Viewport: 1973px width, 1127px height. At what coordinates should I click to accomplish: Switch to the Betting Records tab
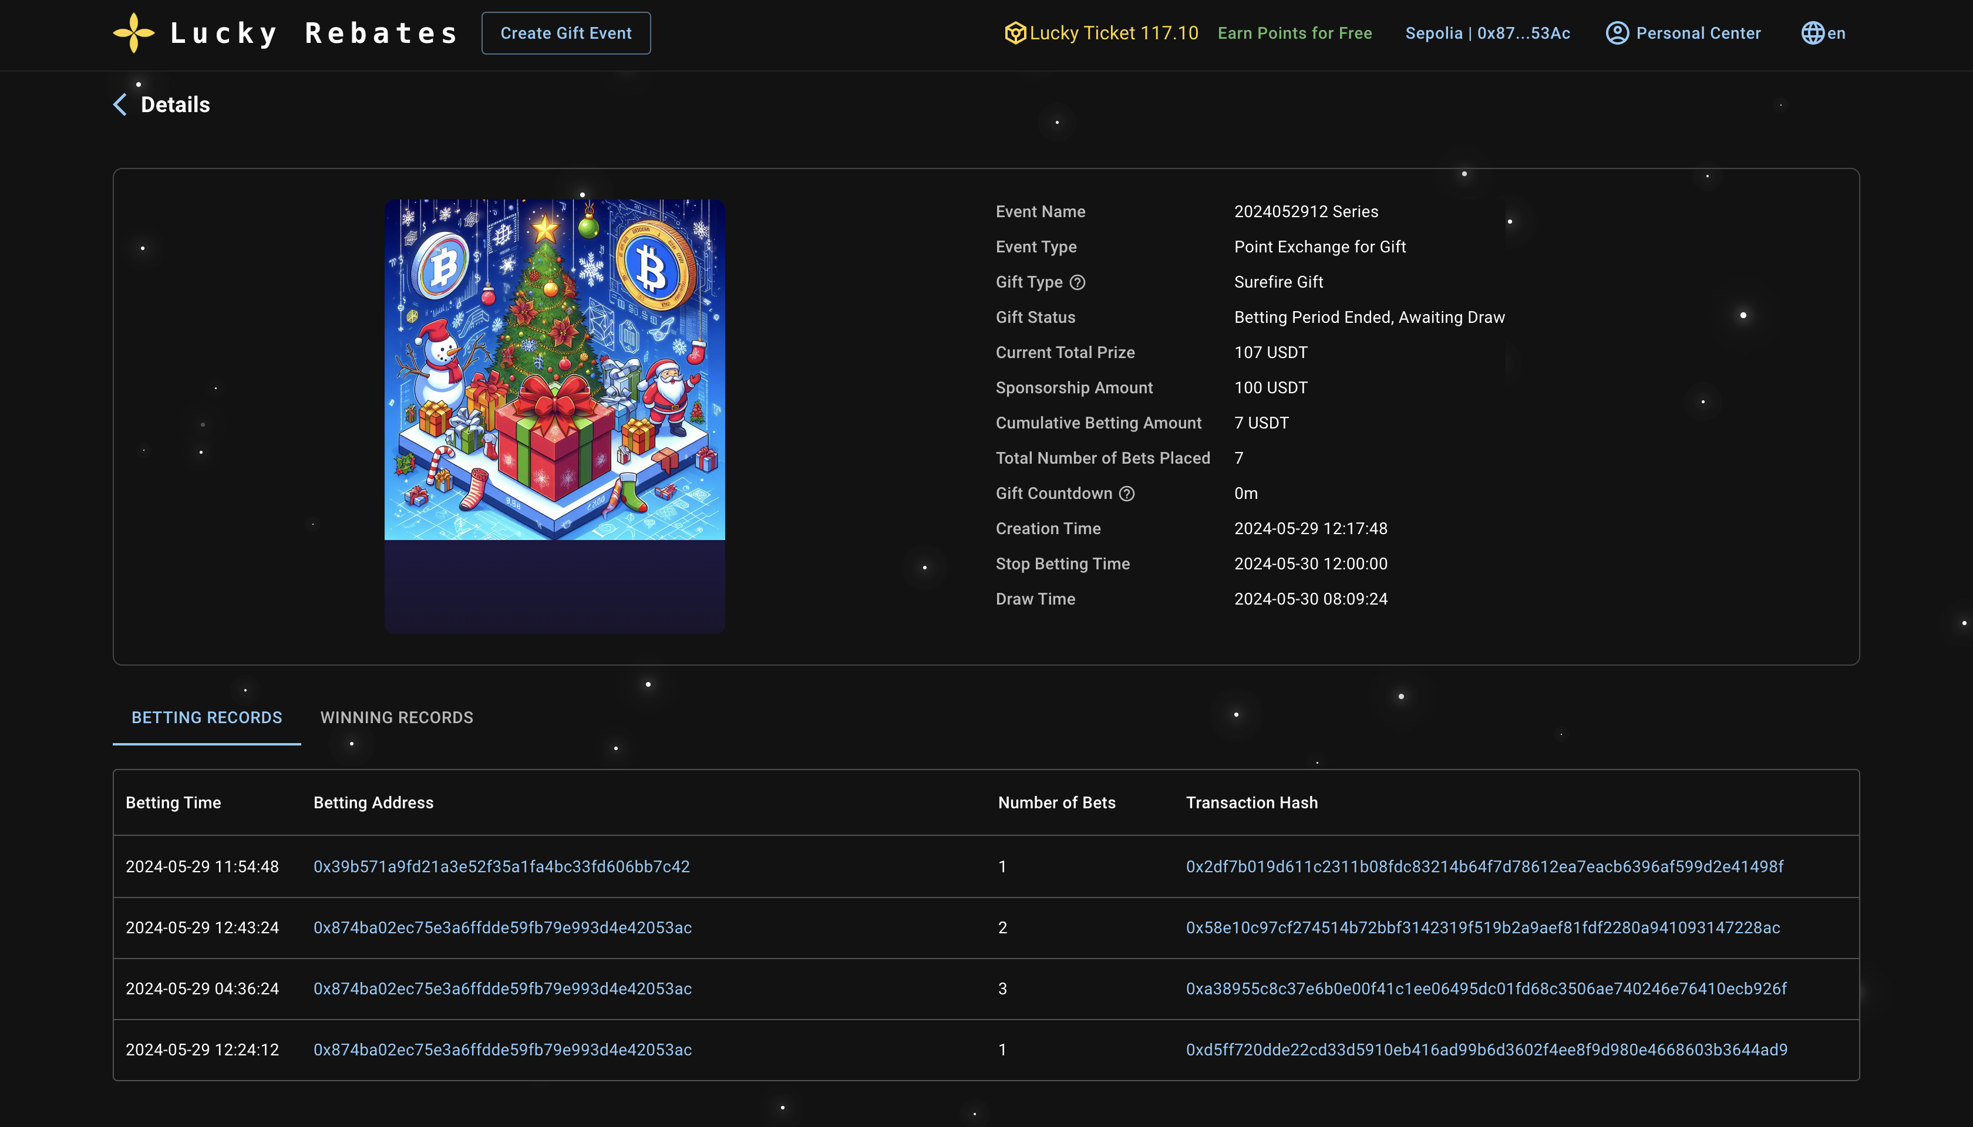[207, 717]
